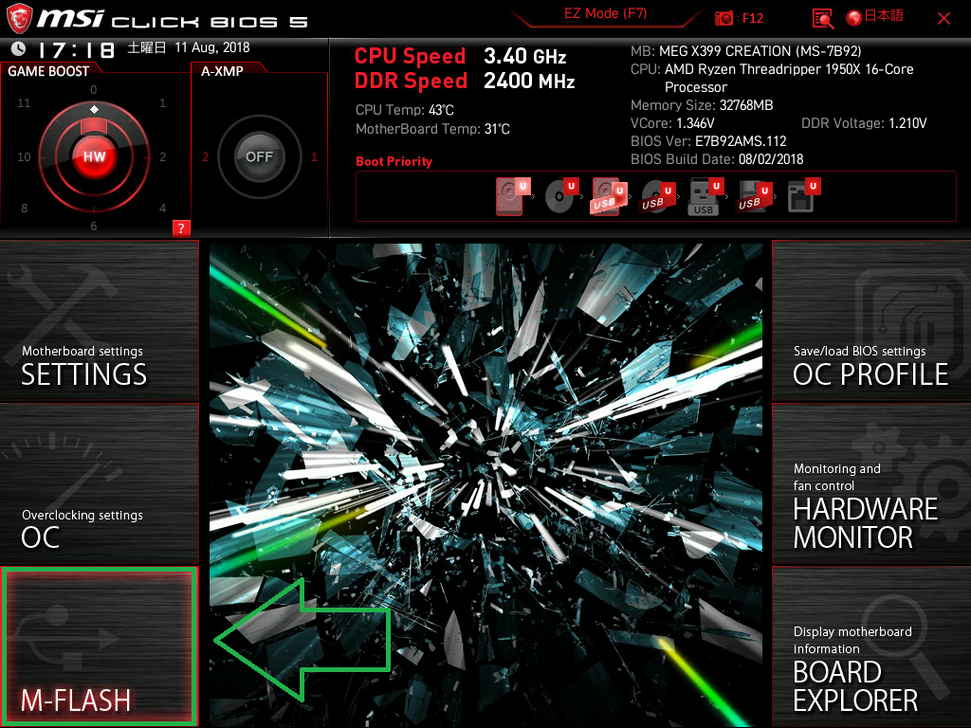Viewport: 971px width, 728px height.
Task: Select the USB floppy boot device
Action: coord(754,197)
